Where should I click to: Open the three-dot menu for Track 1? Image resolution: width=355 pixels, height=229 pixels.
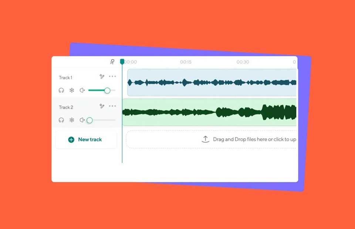(x=112, y=76)
